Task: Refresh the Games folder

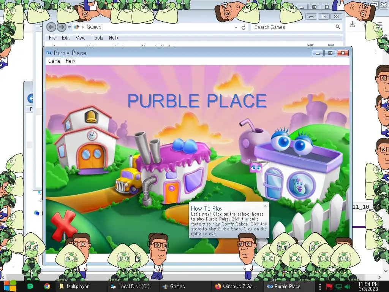Action: (x=244, y=27)
